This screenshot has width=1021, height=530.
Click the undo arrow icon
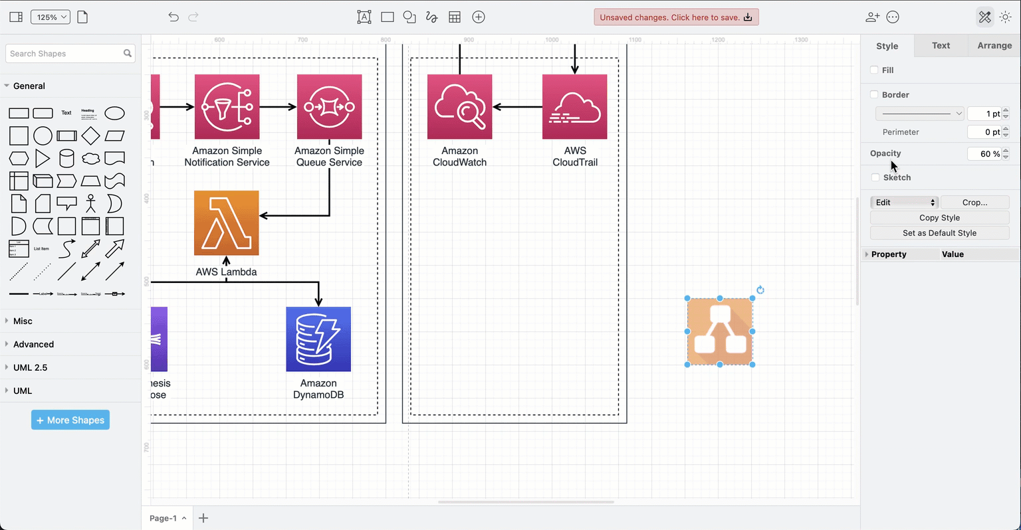tap(173, 17)
